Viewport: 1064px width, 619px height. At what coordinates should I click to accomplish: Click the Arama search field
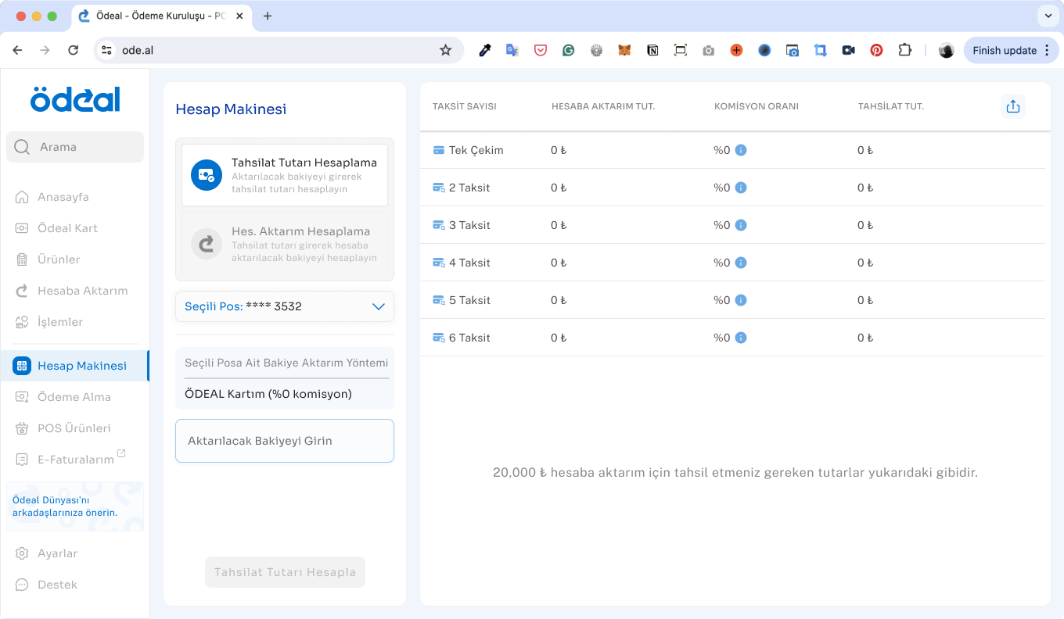point(75,147)
